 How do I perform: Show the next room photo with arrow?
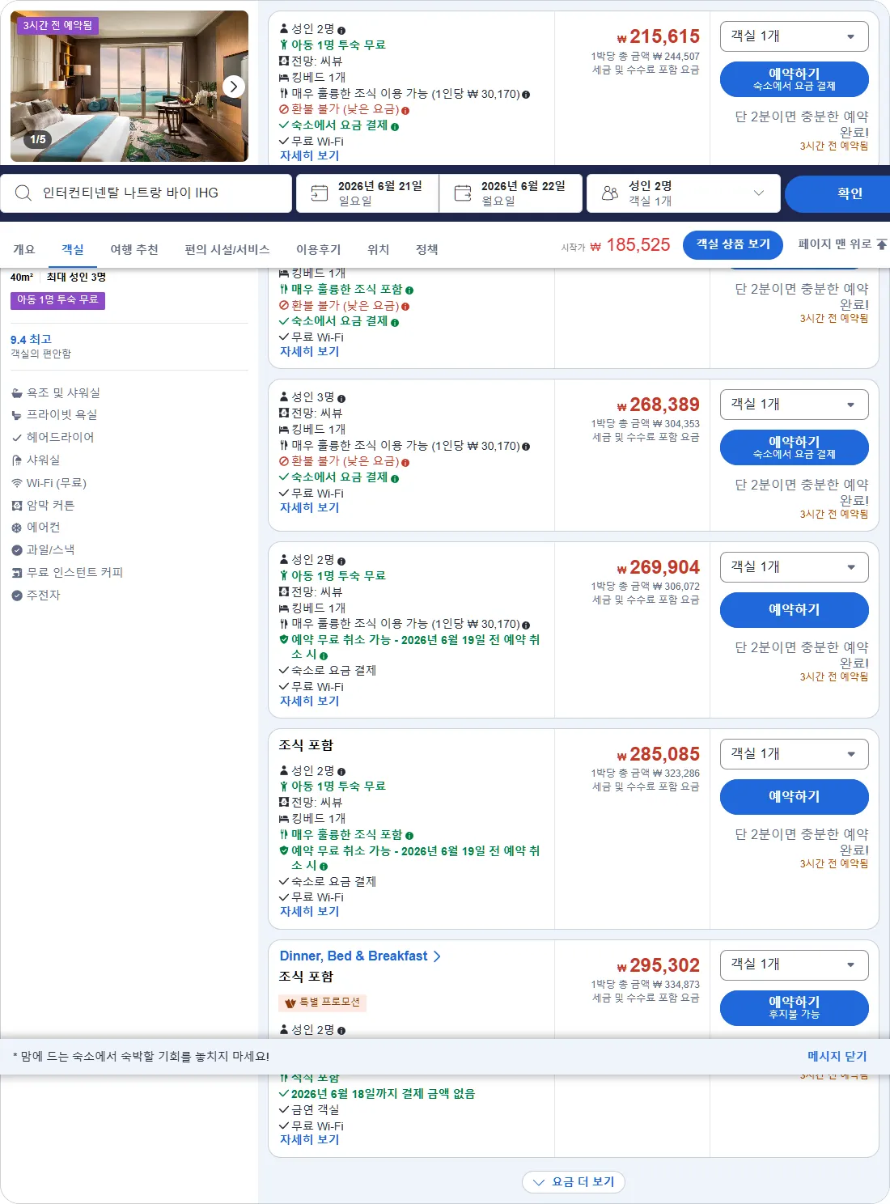click(x=234, y=86)
